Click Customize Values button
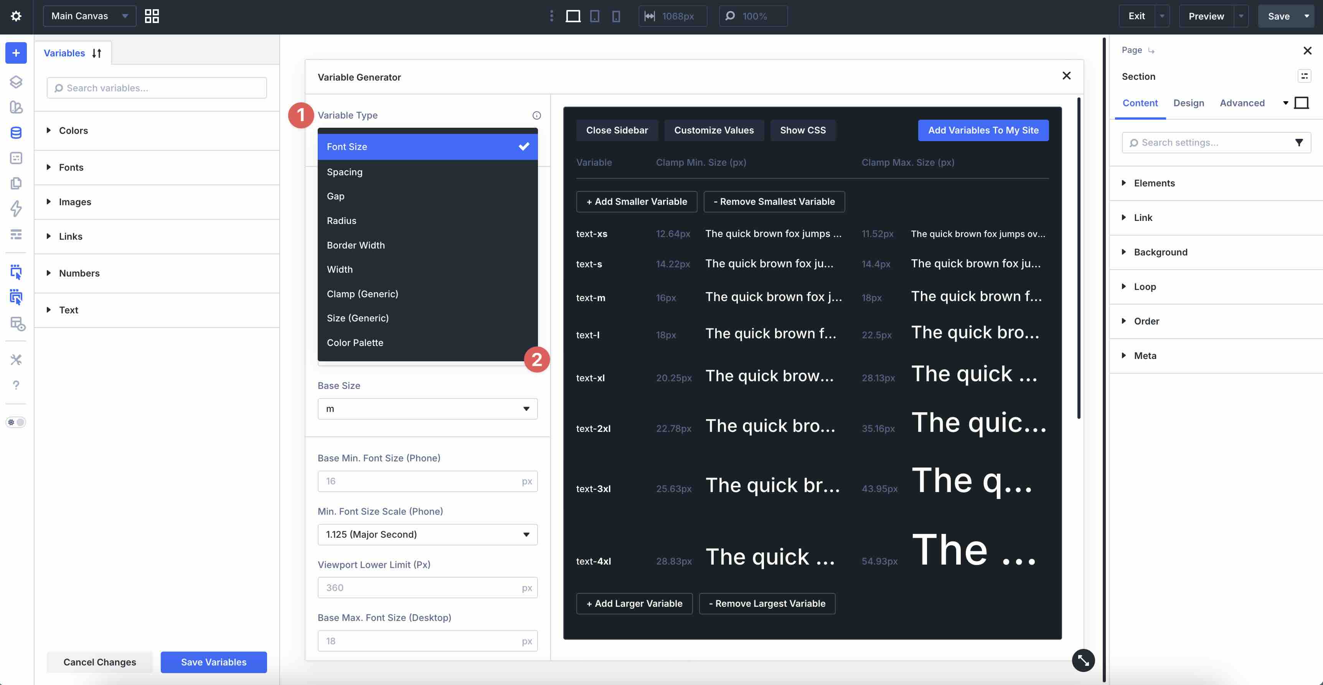The image size is (1323, 685). [714, 130]
